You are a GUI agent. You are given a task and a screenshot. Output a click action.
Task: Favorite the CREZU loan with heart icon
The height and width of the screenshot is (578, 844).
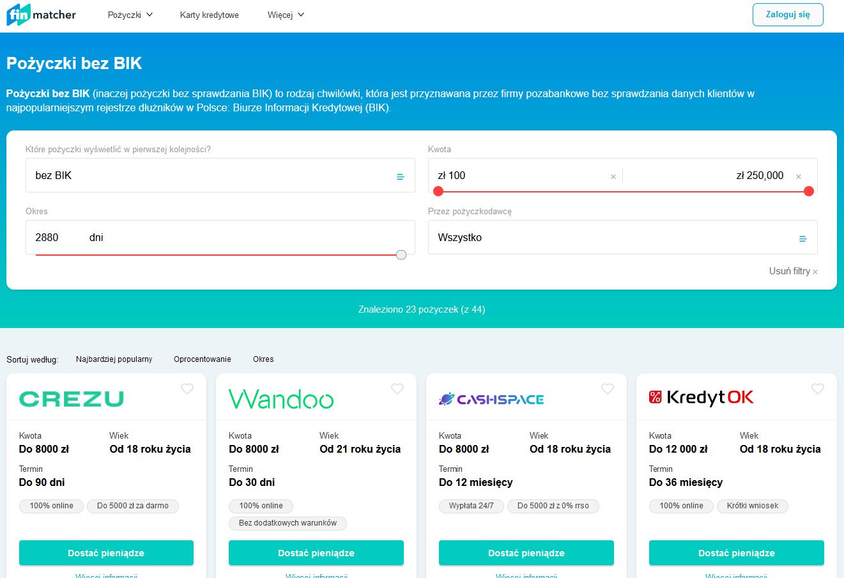187,389
